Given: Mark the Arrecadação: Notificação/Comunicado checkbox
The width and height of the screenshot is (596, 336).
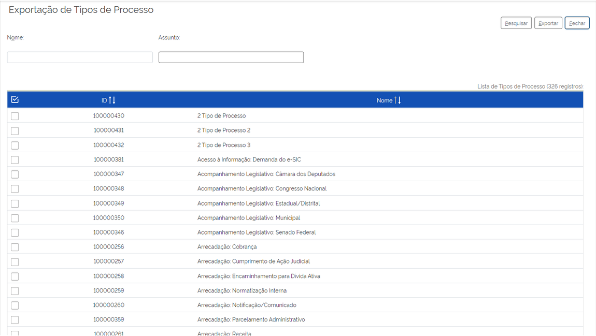Looking at the screenshot, I should coord(15,305).
